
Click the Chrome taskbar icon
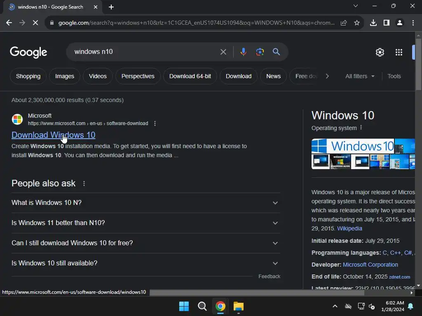coord(220,306)
